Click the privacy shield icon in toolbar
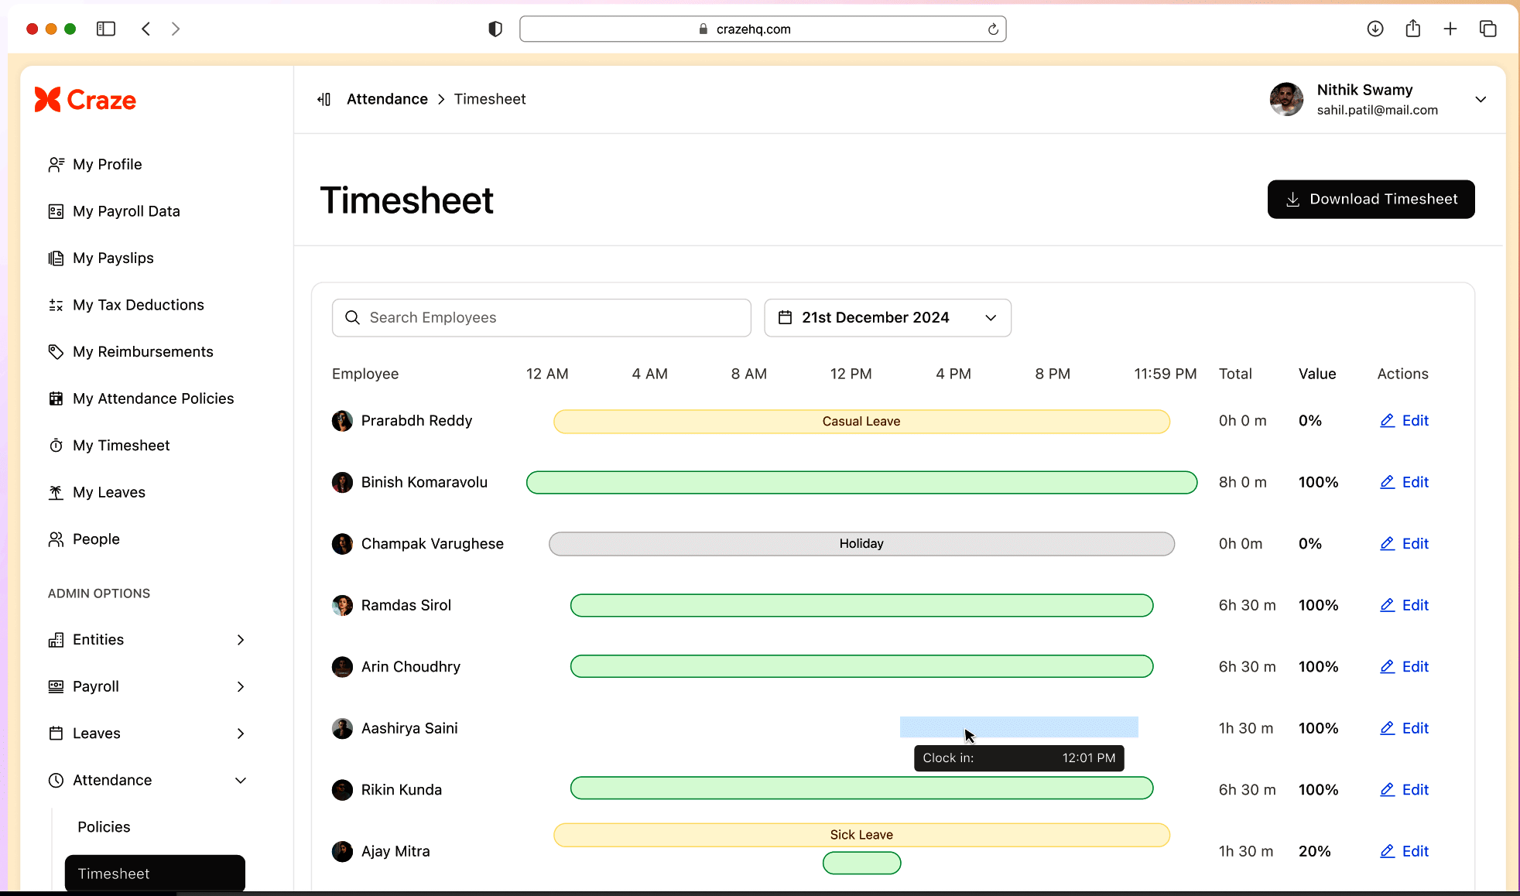The image size is (1520, 896). tap(495, 29)
